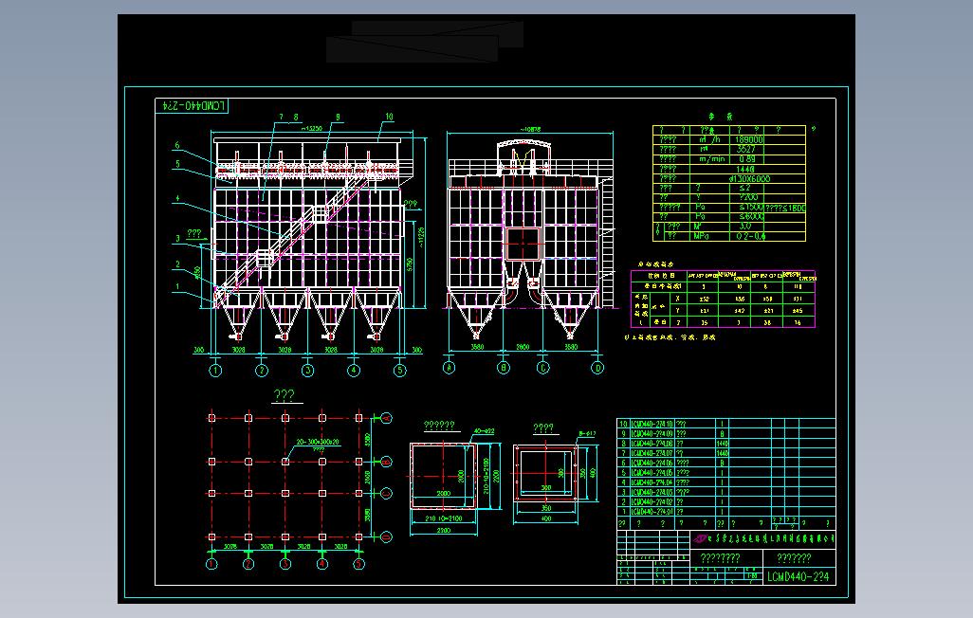The width and height of the screenshot is (973, 618).
Task: Click the ??? title above the foundation plan
Action: pyautogui.click(x=285, y=395)
